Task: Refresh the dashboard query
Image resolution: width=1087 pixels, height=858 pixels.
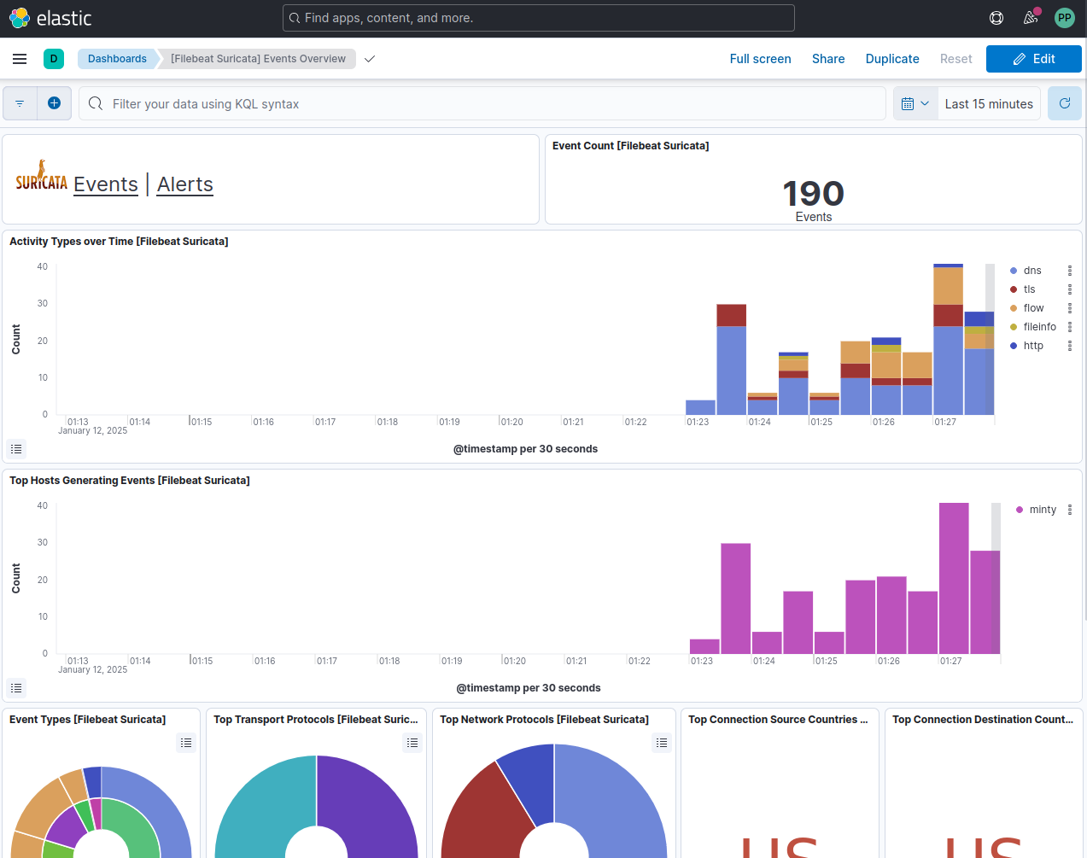Action: pos(1065,103)
